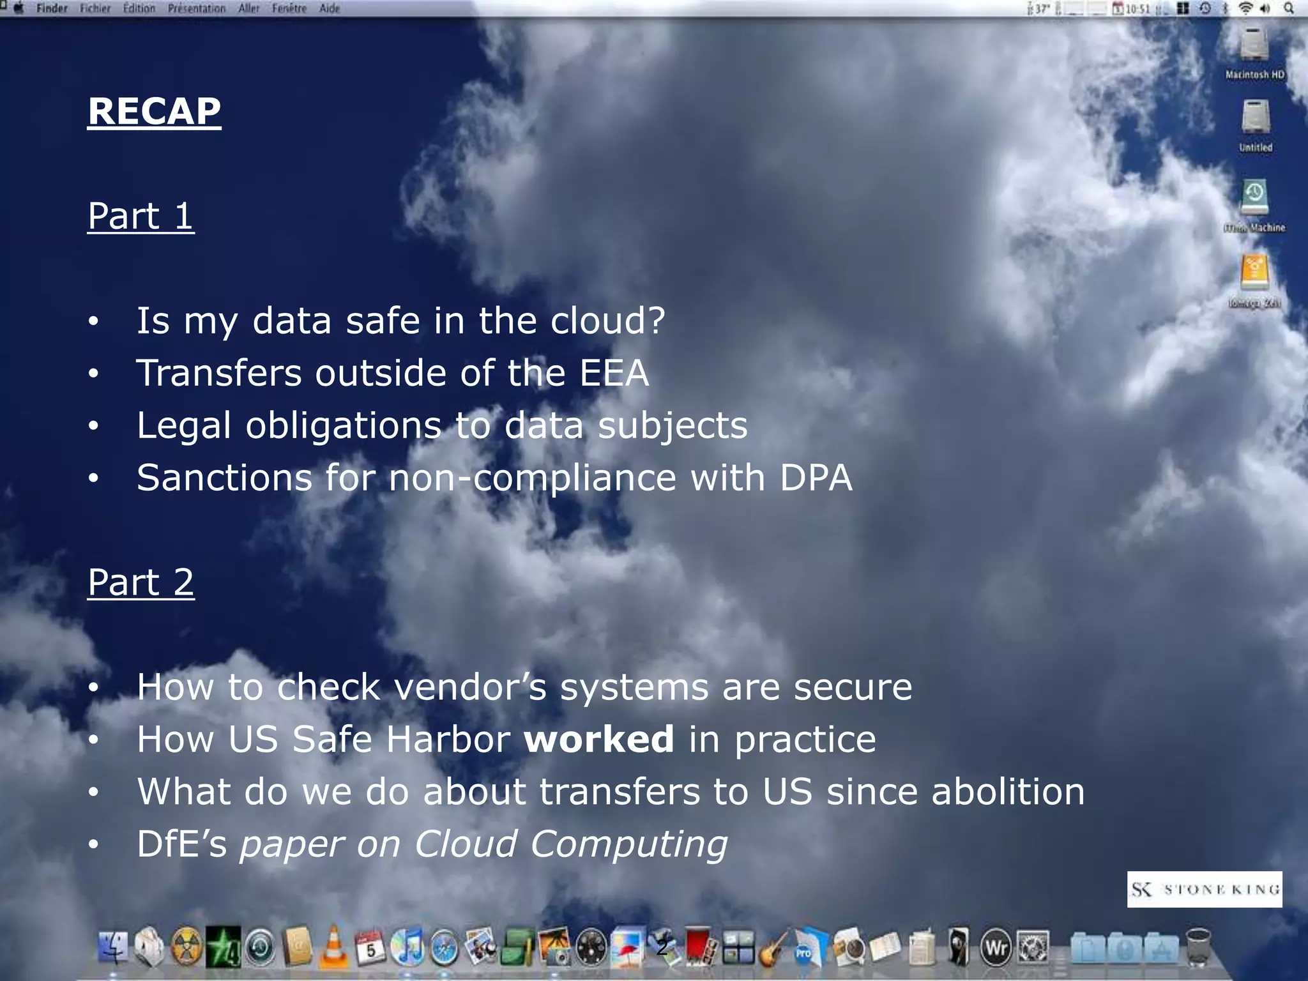This screenshot has width=1308, height=981.
Task: Open the Spaces icon in Dock
Action: coord(738,947)
